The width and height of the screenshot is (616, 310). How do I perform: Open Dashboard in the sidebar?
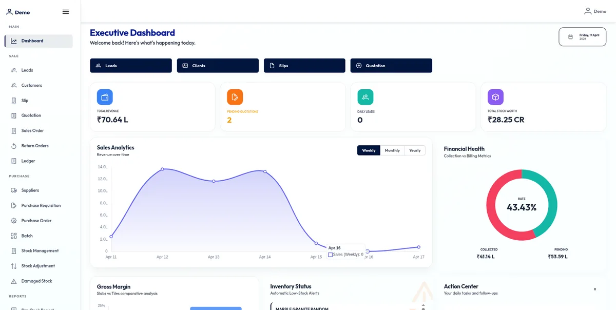(38, 41)
